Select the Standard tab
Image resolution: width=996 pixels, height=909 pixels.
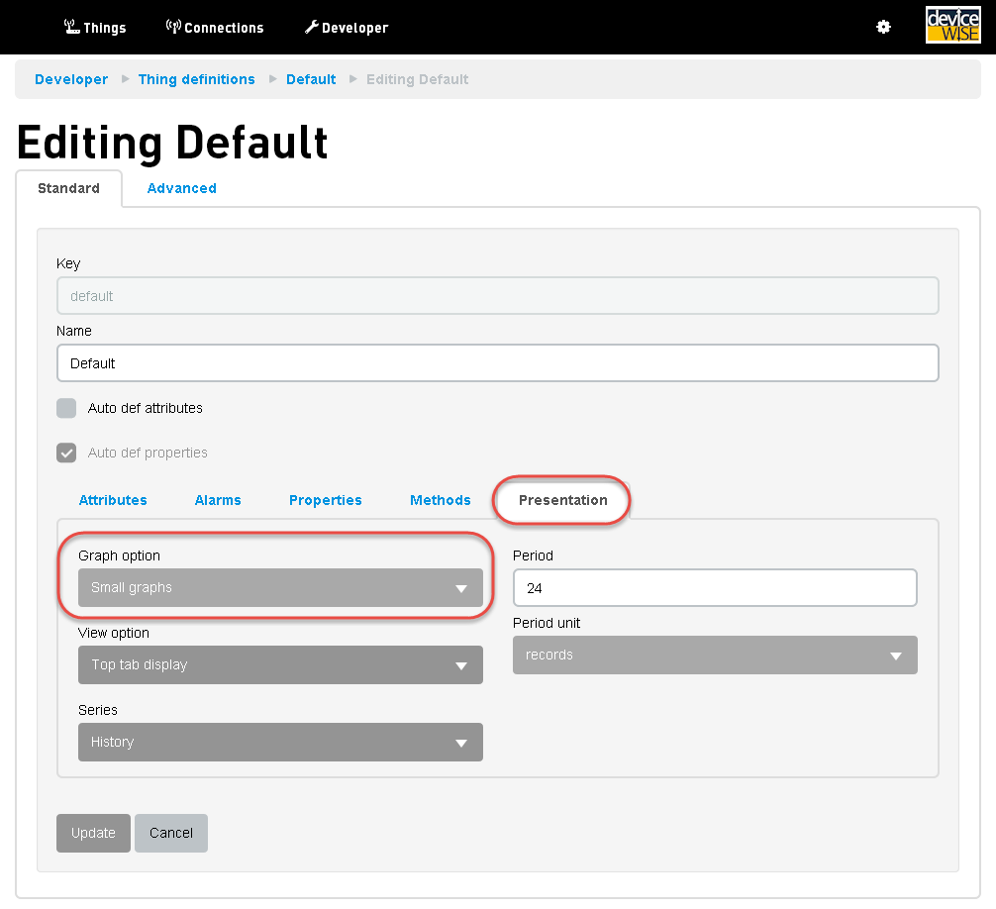click(68, 188)
